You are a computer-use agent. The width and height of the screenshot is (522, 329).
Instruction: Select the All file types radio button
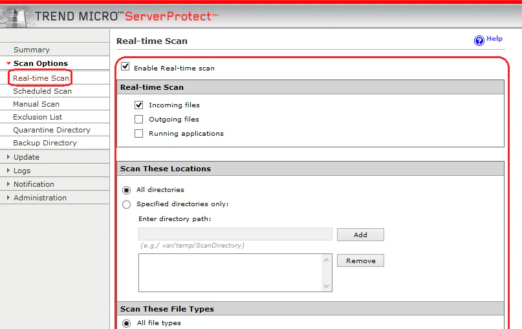[127, 323]
